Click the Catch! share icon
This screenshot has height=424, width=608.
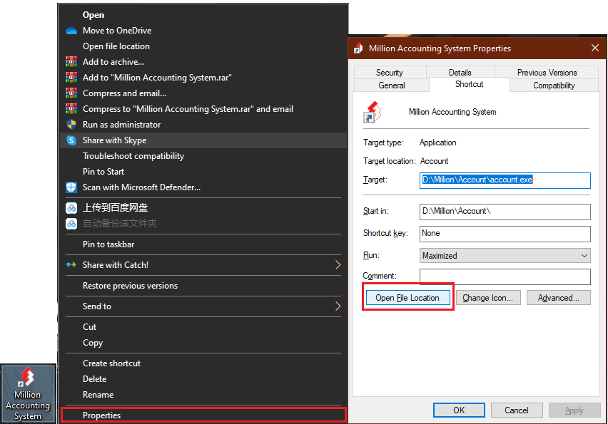[71, 265]
